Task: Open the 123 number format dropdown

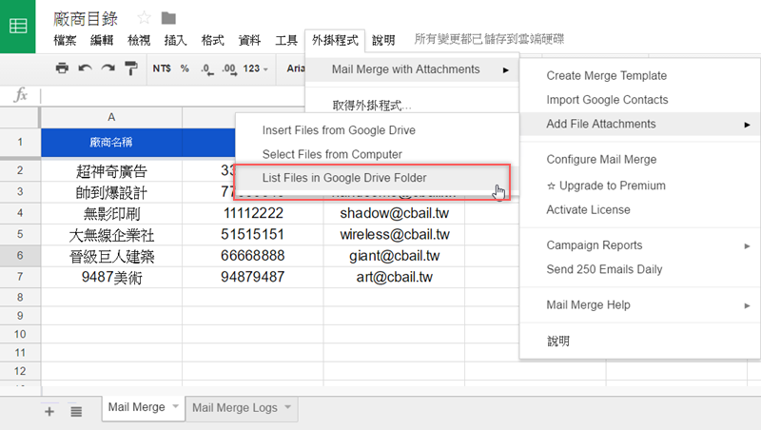Action: click(x=255, y=68)
